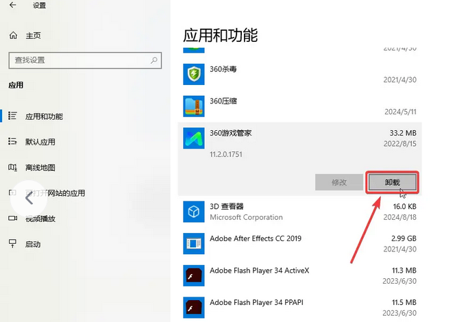Click the 2024/8/18 install date
This screenshot has width=468, height=322.
click(x=400, y=217)
